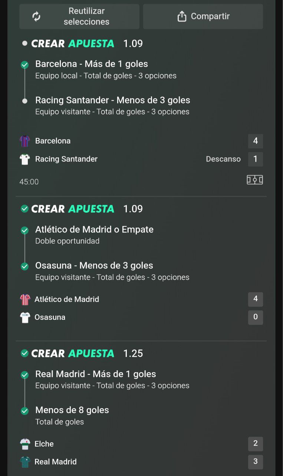283x476 pixels.
Task: Expand the Crear Apuesta 1.25 header
Action: click(x=82, y=353)
